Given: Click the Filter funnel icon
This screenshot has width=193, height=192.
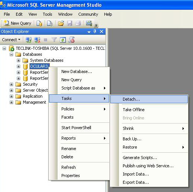Looking at the screenshot, I should [x=54, y=40].
